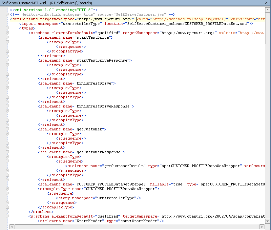This screenshot has width=271, height=230.
Task: Close the SelfServeCustomerNET.wsdl editor pane
Action: click(266, 3)
